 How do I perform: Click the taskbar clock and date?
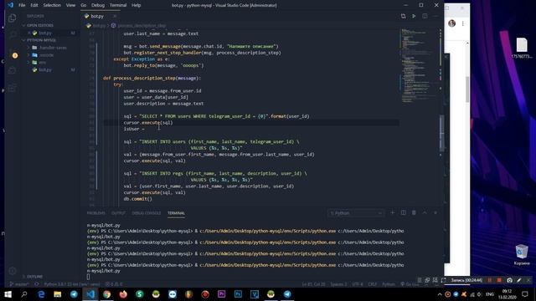507,294
